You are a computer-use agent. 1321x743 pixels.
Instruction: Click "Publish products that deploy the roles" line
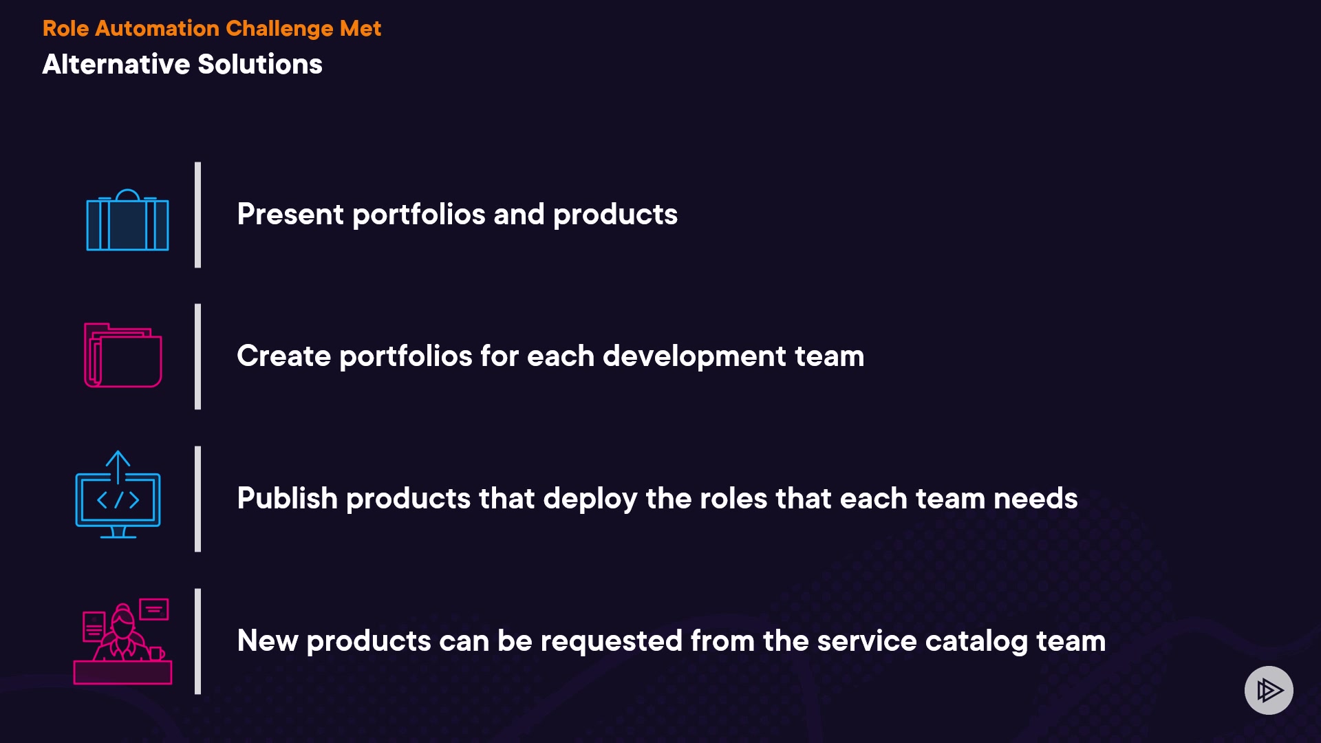[x=657, y=498]
